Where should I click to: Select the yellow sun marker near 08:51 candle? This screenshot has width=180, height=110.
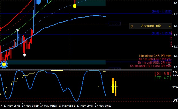pos(75,6)
